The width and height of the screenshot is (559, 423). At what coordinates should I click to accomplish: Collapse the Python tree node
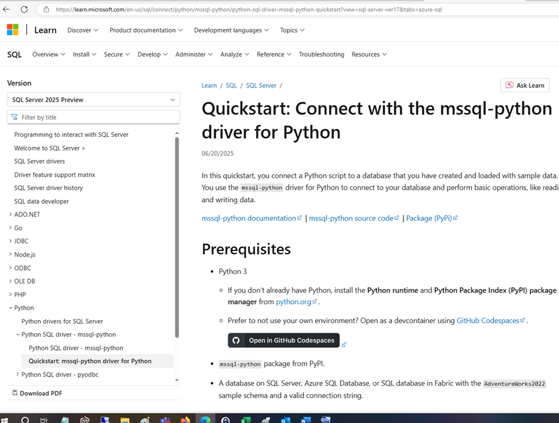[10, 308]
